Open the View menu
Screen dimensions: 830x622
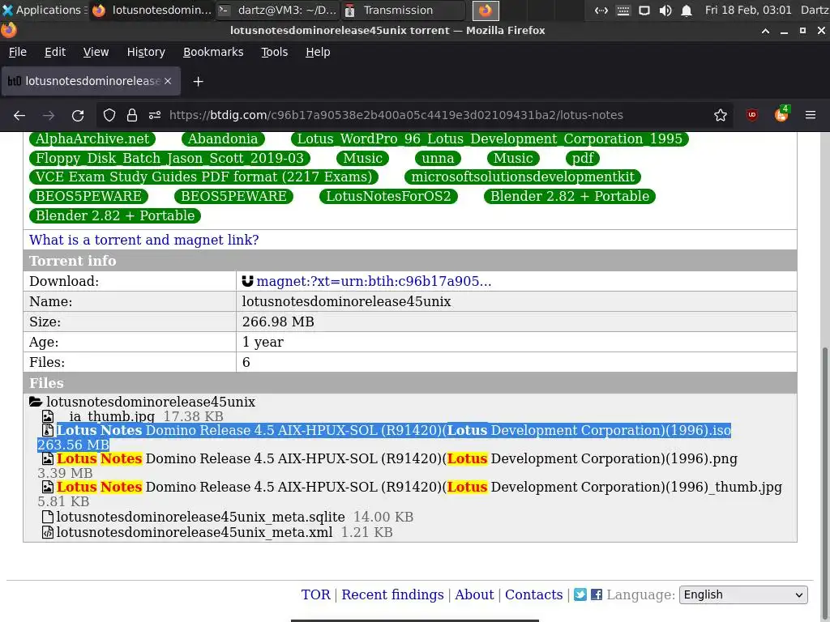tap(96, 52)
